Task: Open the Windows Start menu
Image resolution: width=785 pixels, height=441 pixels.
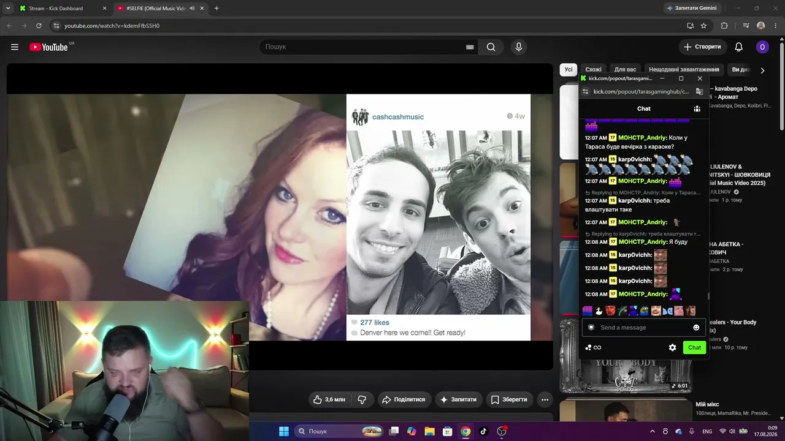Action: 284,431
